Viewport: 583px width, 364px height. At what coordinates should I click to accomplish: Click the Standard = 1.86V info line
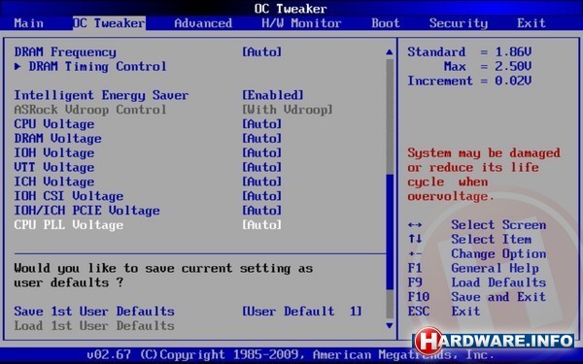(469, 52)
